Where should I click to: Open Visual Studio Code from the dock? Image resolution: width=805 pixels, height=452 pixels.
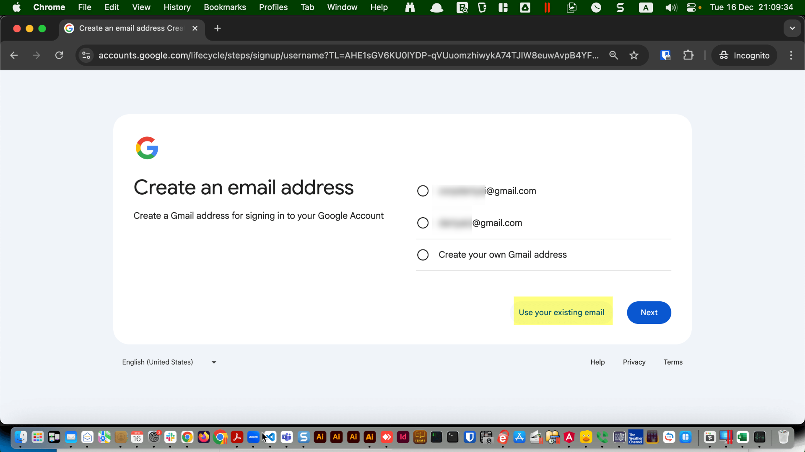click(271, 437)
